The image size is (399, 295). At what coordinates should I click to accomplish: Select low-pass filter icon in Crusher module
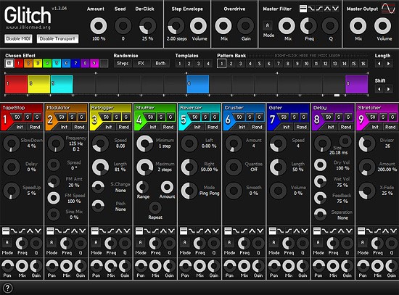tap(236, 231)
